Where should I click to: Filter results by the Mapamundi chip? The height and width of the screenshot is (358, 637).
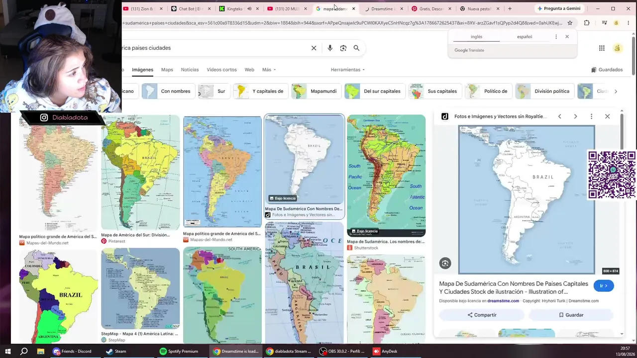click(316, 91)
